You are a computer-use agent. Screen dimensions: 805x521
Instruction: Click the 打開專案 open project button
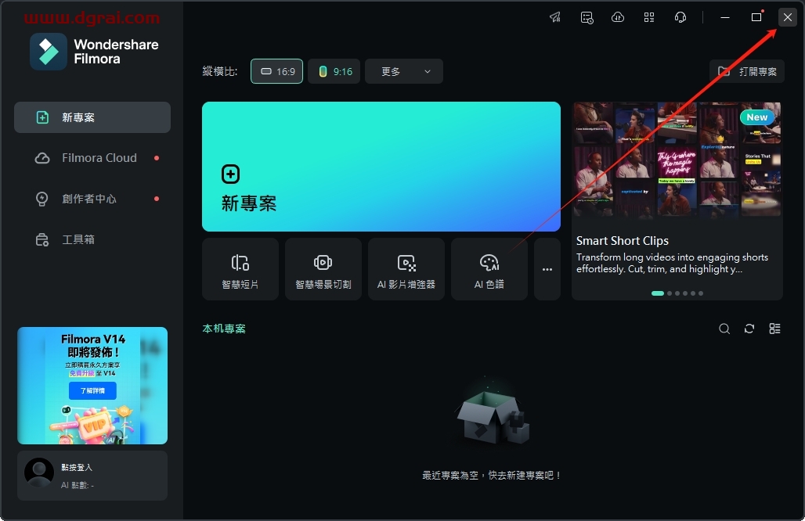[x=747, y=71]
